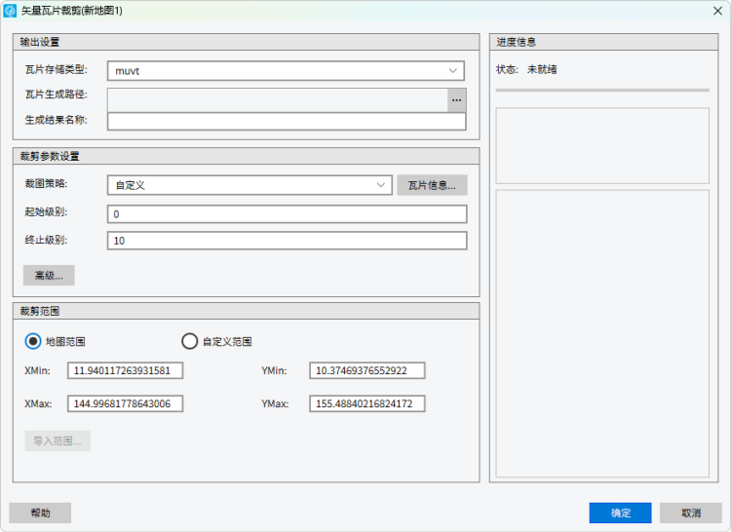Viewport: 731px width, 532px height.
Task: Click into the 生成结果名称 field
Action: tap(287, 121)
